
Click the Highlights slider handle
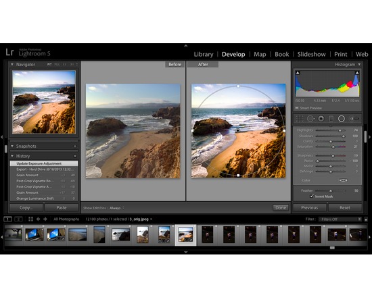[x=340, y=130]
